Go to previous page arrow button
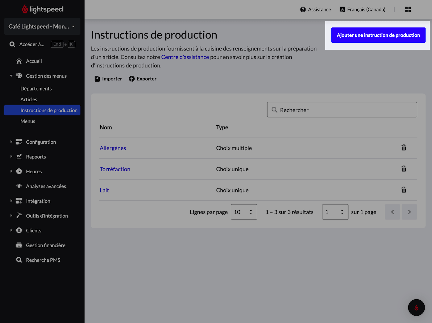 [393, 212]
